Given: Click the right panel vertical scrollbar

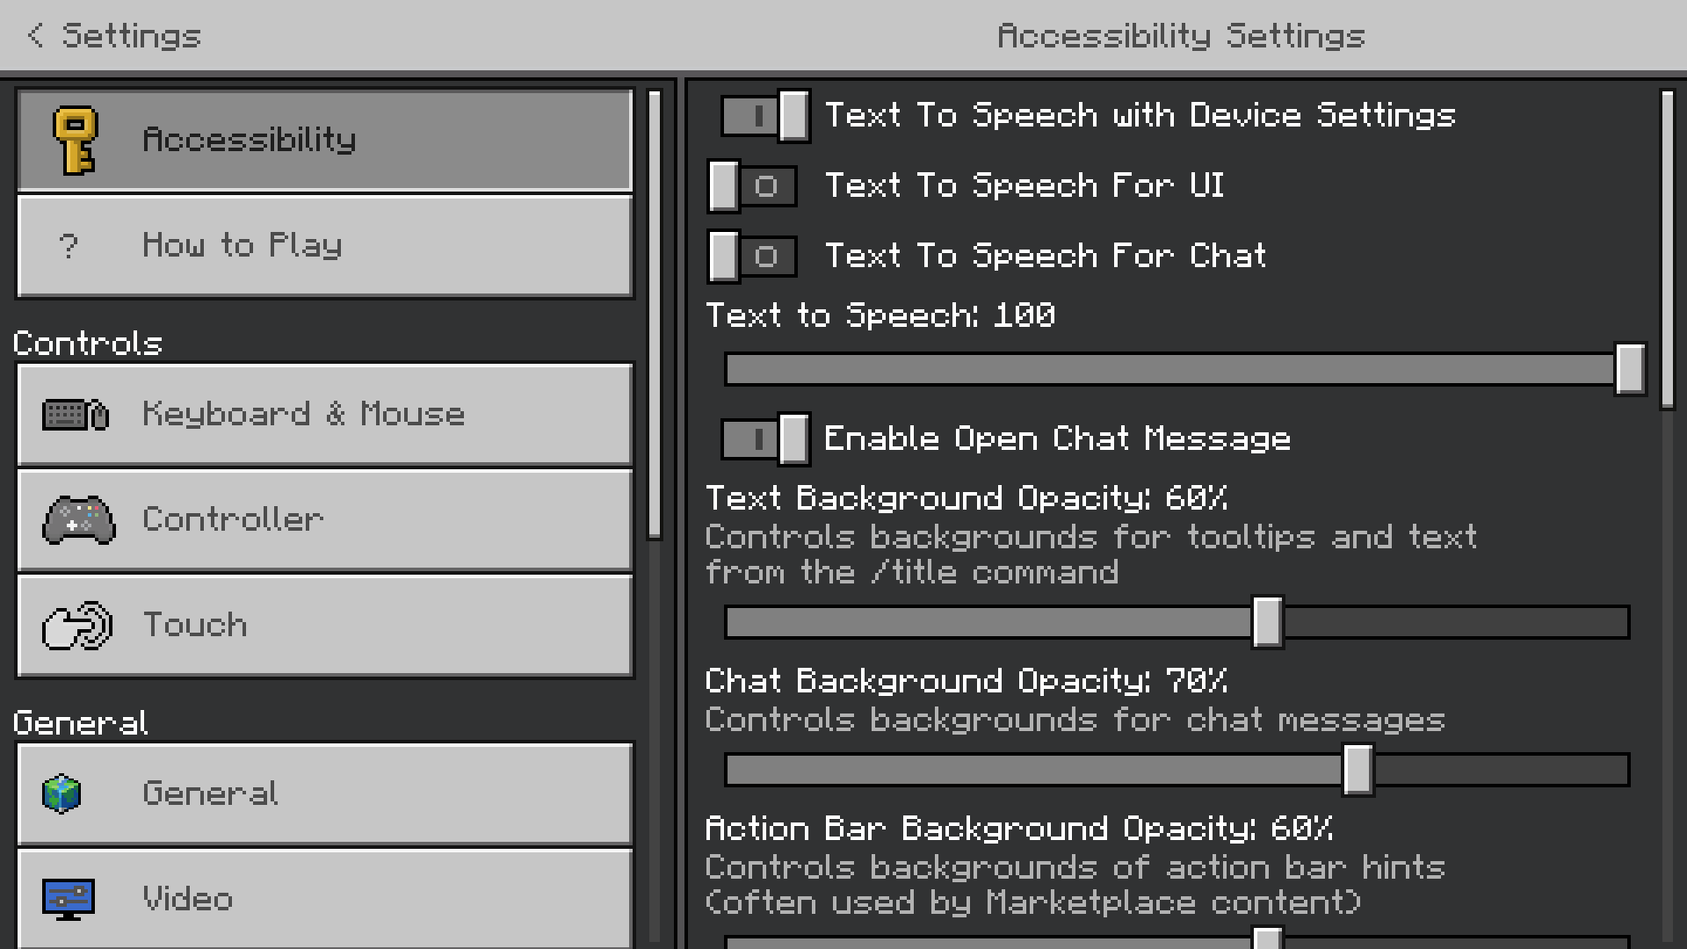Looking at the screenshot, I should tap(1667, 250).
